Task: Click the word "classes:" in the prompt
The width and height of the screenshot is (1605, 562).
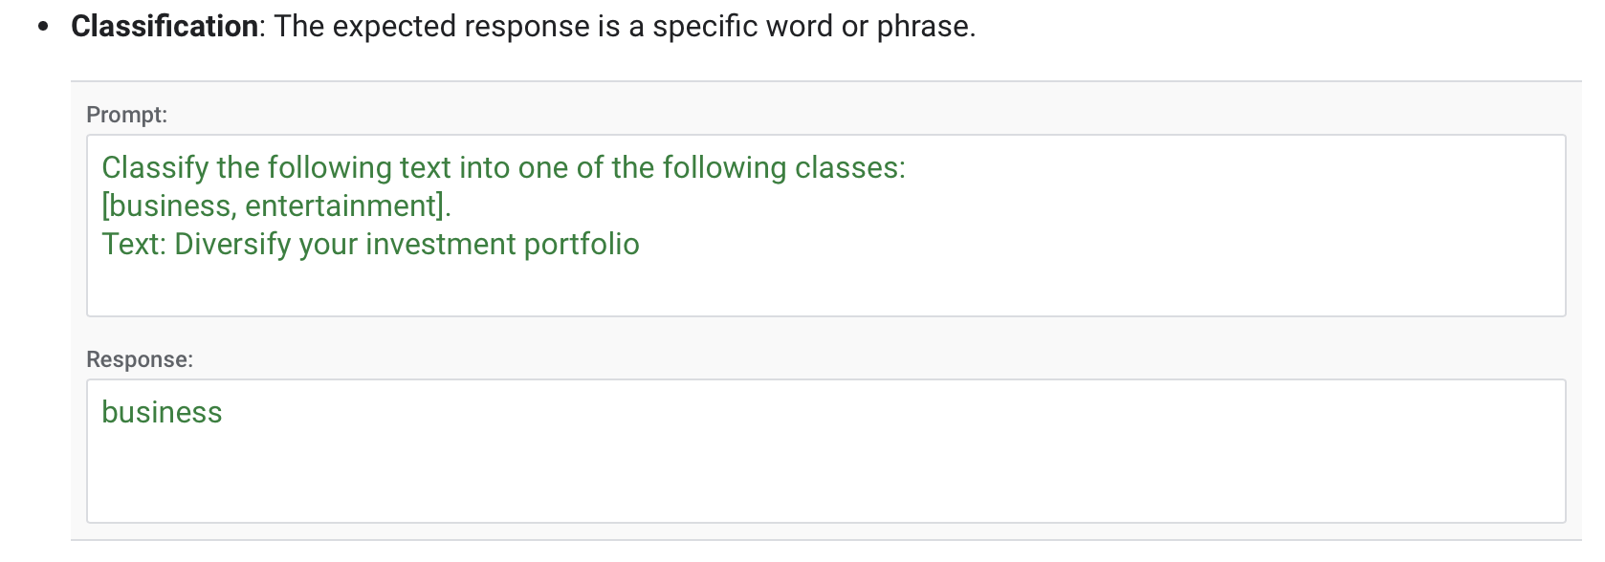Action: pyautogui.click(x=849, y=167)
